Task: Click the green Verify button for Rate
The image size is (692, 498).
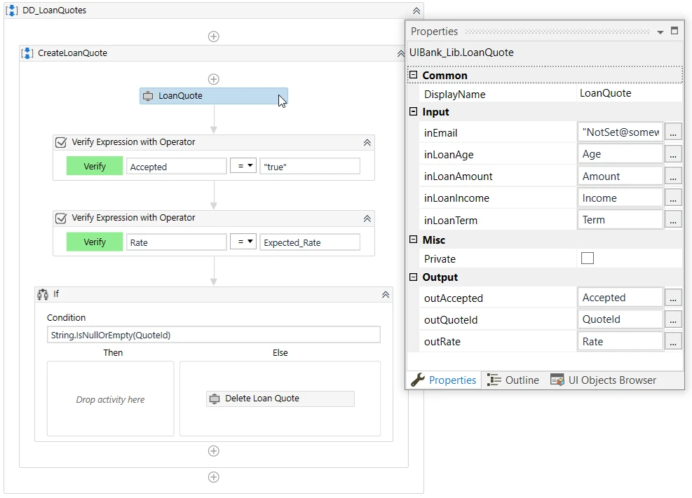Action: point(95,242)
